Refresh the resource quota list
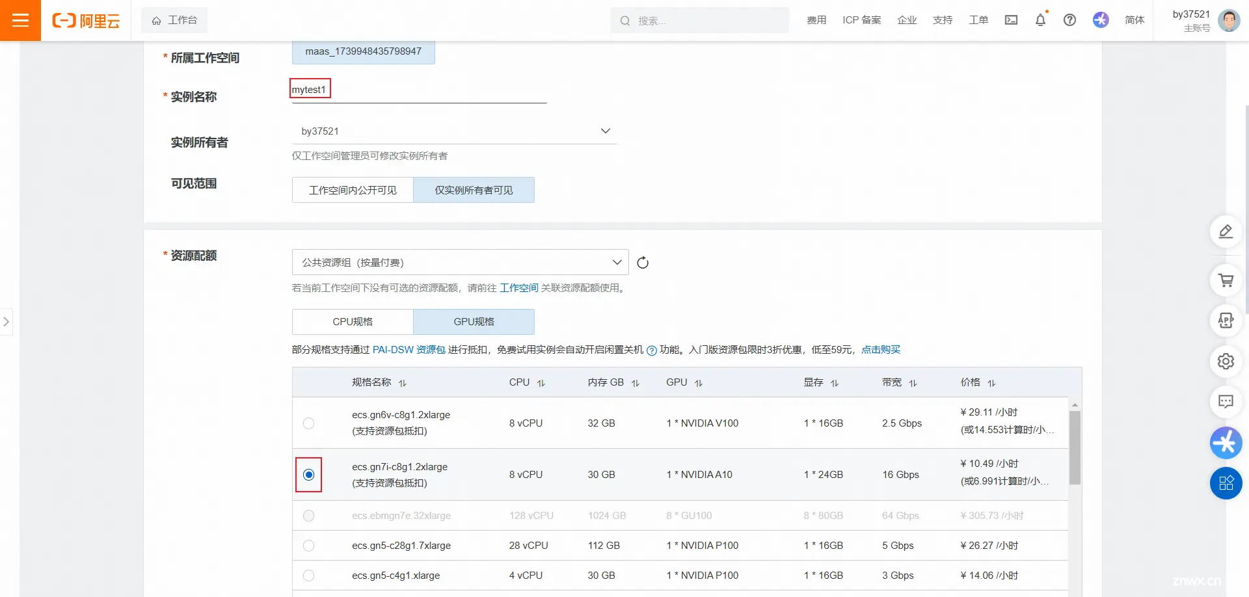This screenshot has height=597, width=1249. click(643, 263)
